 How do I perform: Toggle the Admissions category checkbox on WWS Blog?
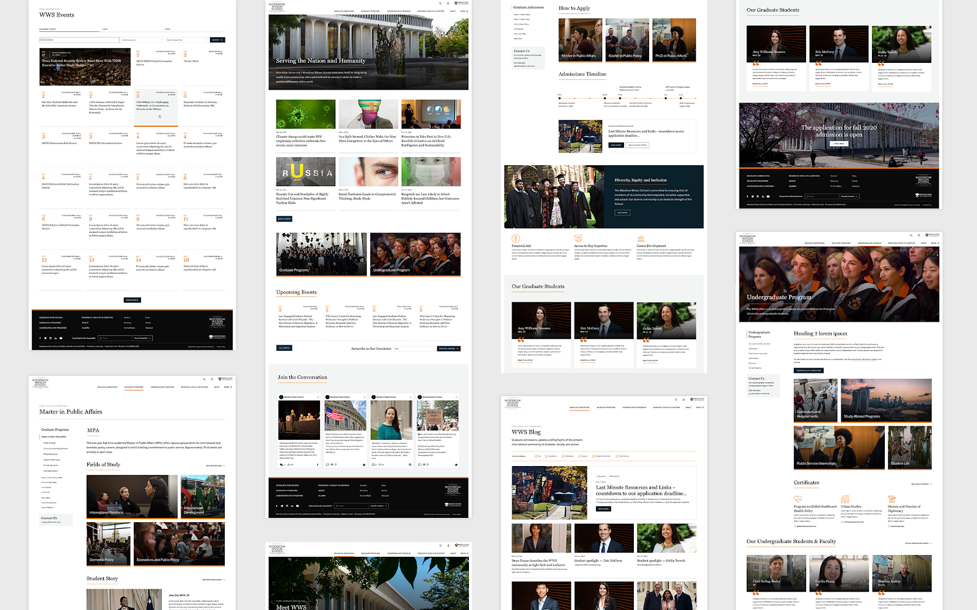point(562,456)
